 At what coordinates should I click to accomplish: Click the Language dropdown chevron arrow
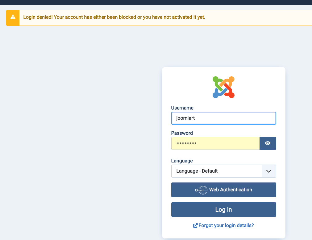click(x=268, y=171)
